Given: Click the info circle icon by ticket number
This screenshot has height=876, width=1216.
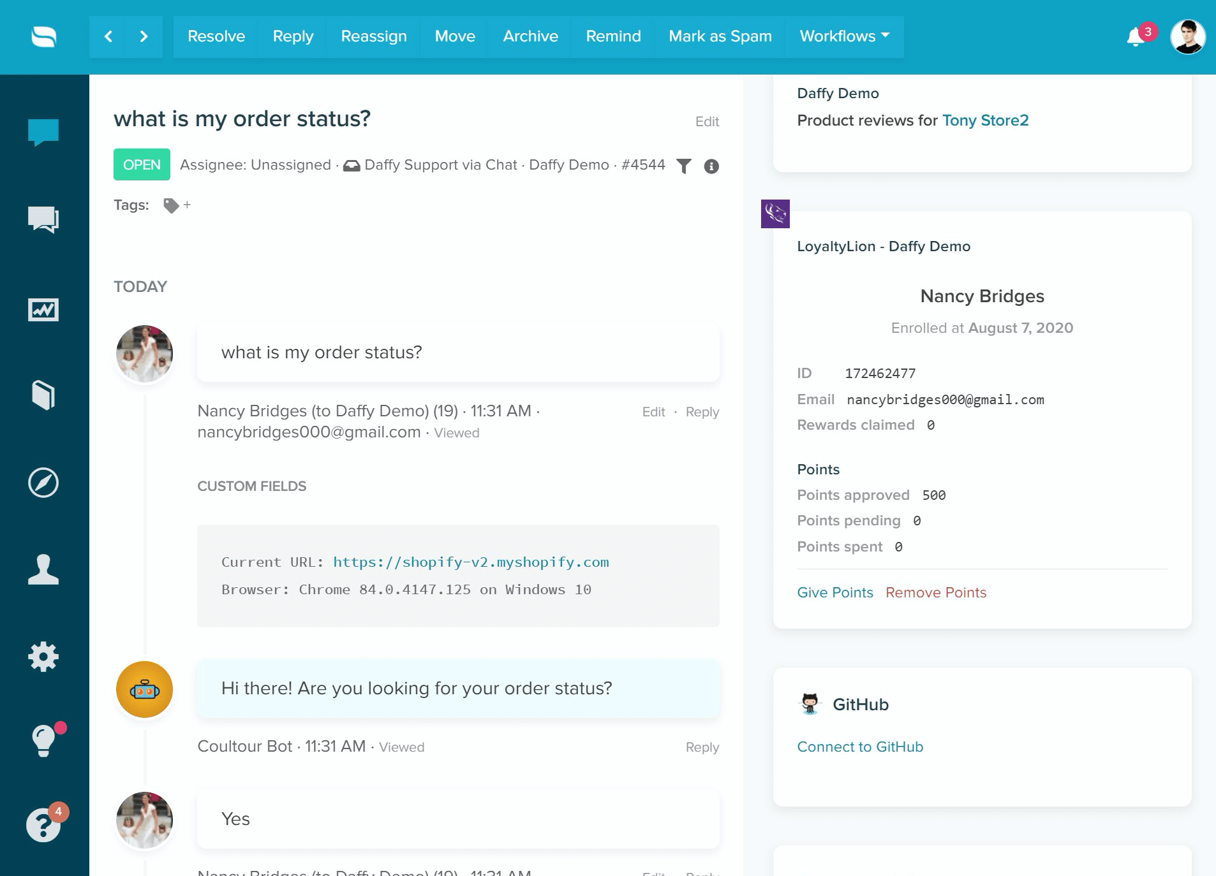Looking at the screenshot, I should [711, 166].
